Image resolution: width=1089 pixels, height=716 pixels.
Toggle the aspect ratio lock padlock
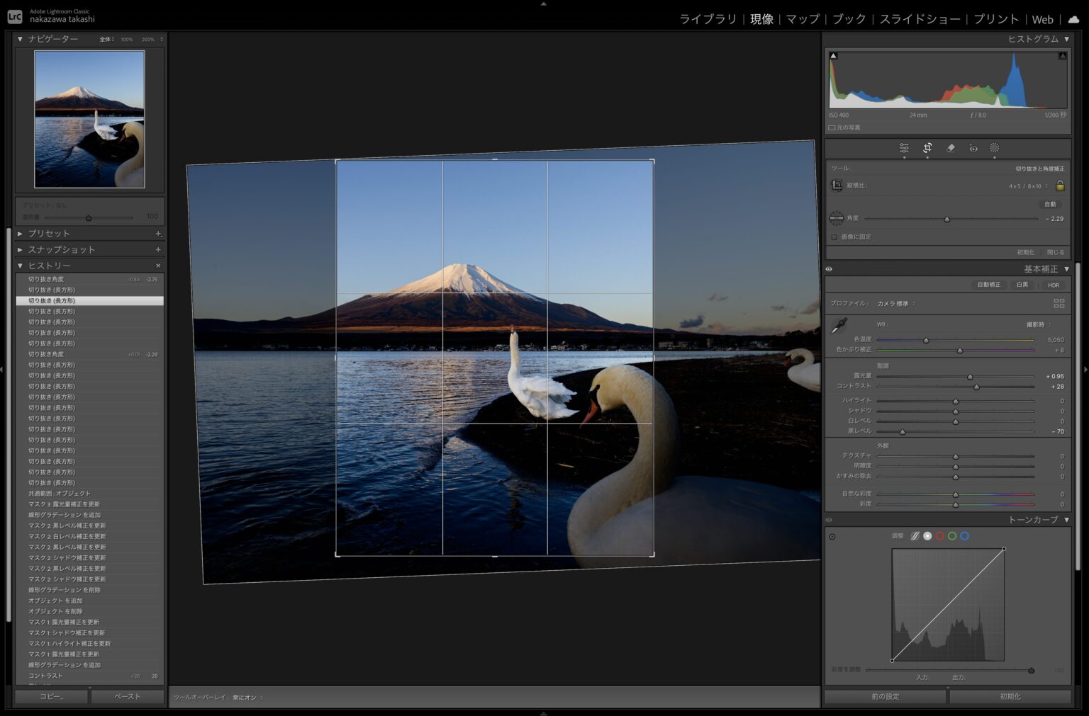(x=1060, y=186)
